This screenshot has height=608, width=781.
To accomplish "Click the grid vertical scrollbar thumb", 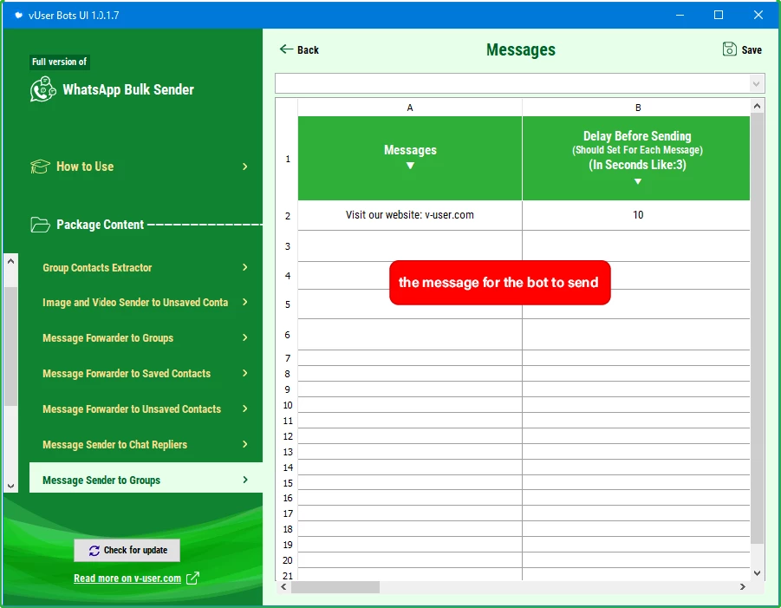I will click(757, 329).
